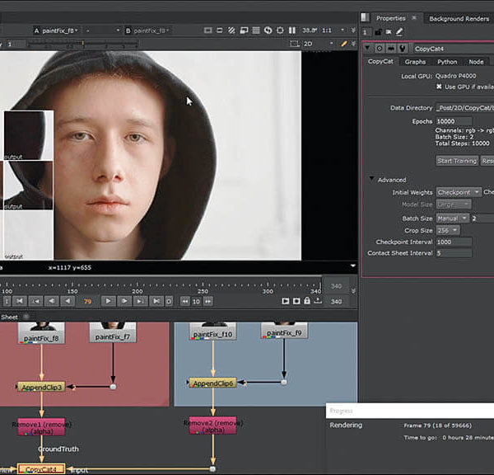Open the Node tab
Viewport: 494px width, 475px height.
[x=476, y=62]
